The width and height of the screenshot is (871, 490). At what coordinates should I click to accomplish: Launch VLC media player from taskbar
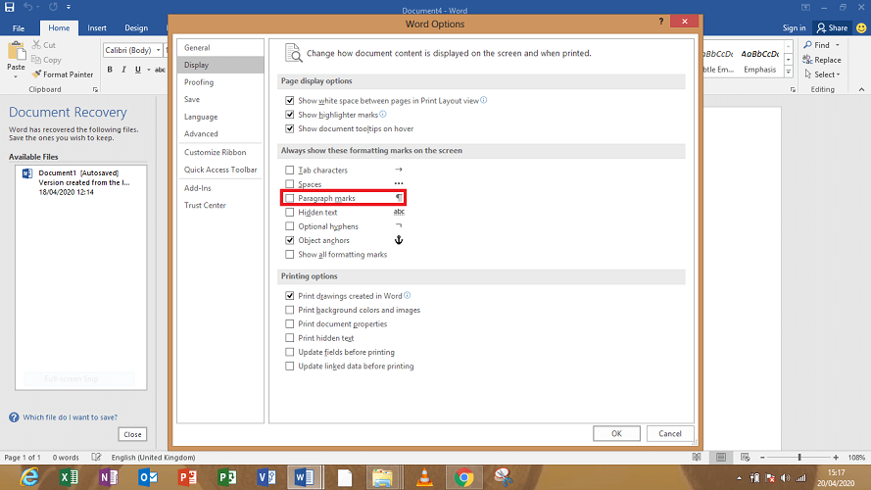point(424,477)
